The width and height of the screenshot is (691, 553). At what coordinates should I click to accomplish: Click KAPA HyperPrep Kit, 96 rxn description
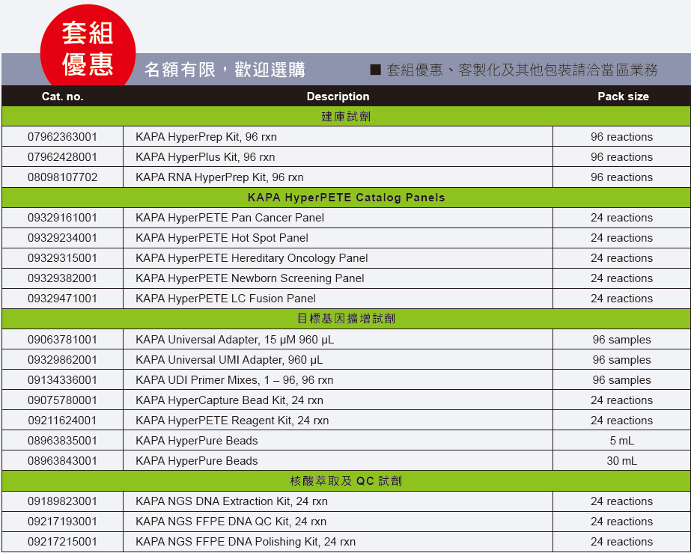coord(206,137)
